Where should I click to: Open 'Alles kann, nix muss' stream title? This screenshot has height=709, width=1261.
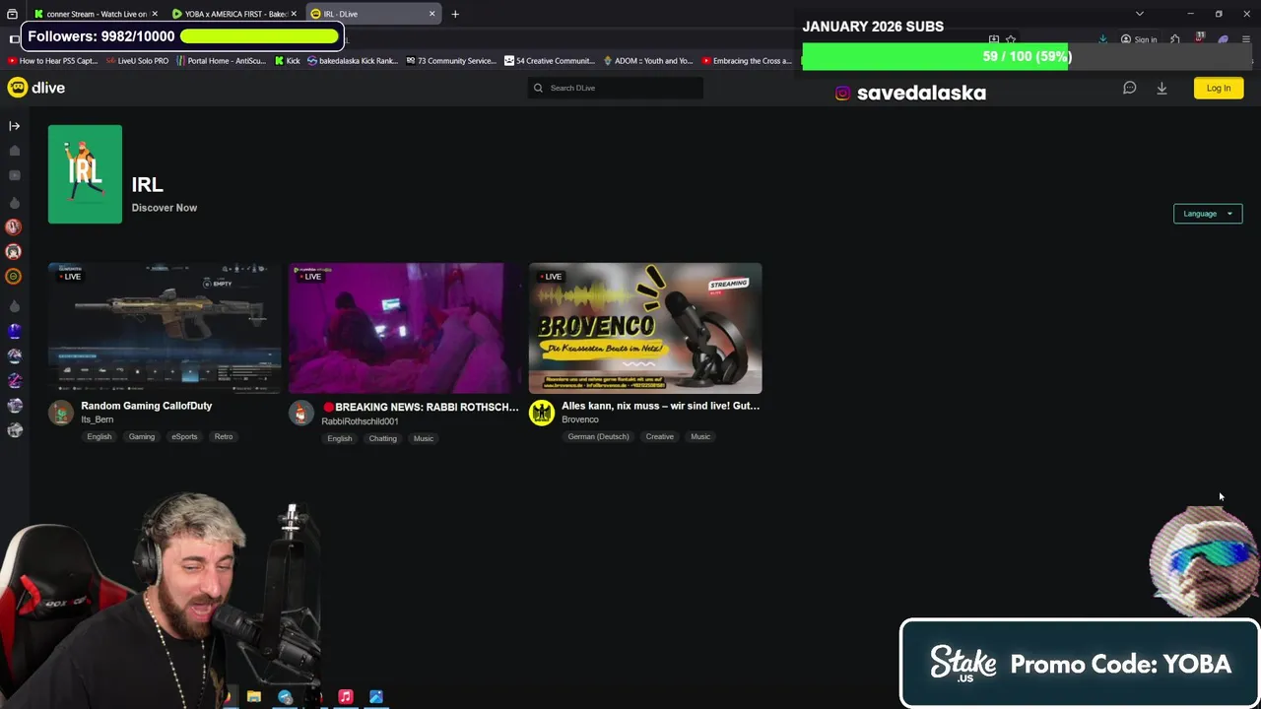pos(660,406)
